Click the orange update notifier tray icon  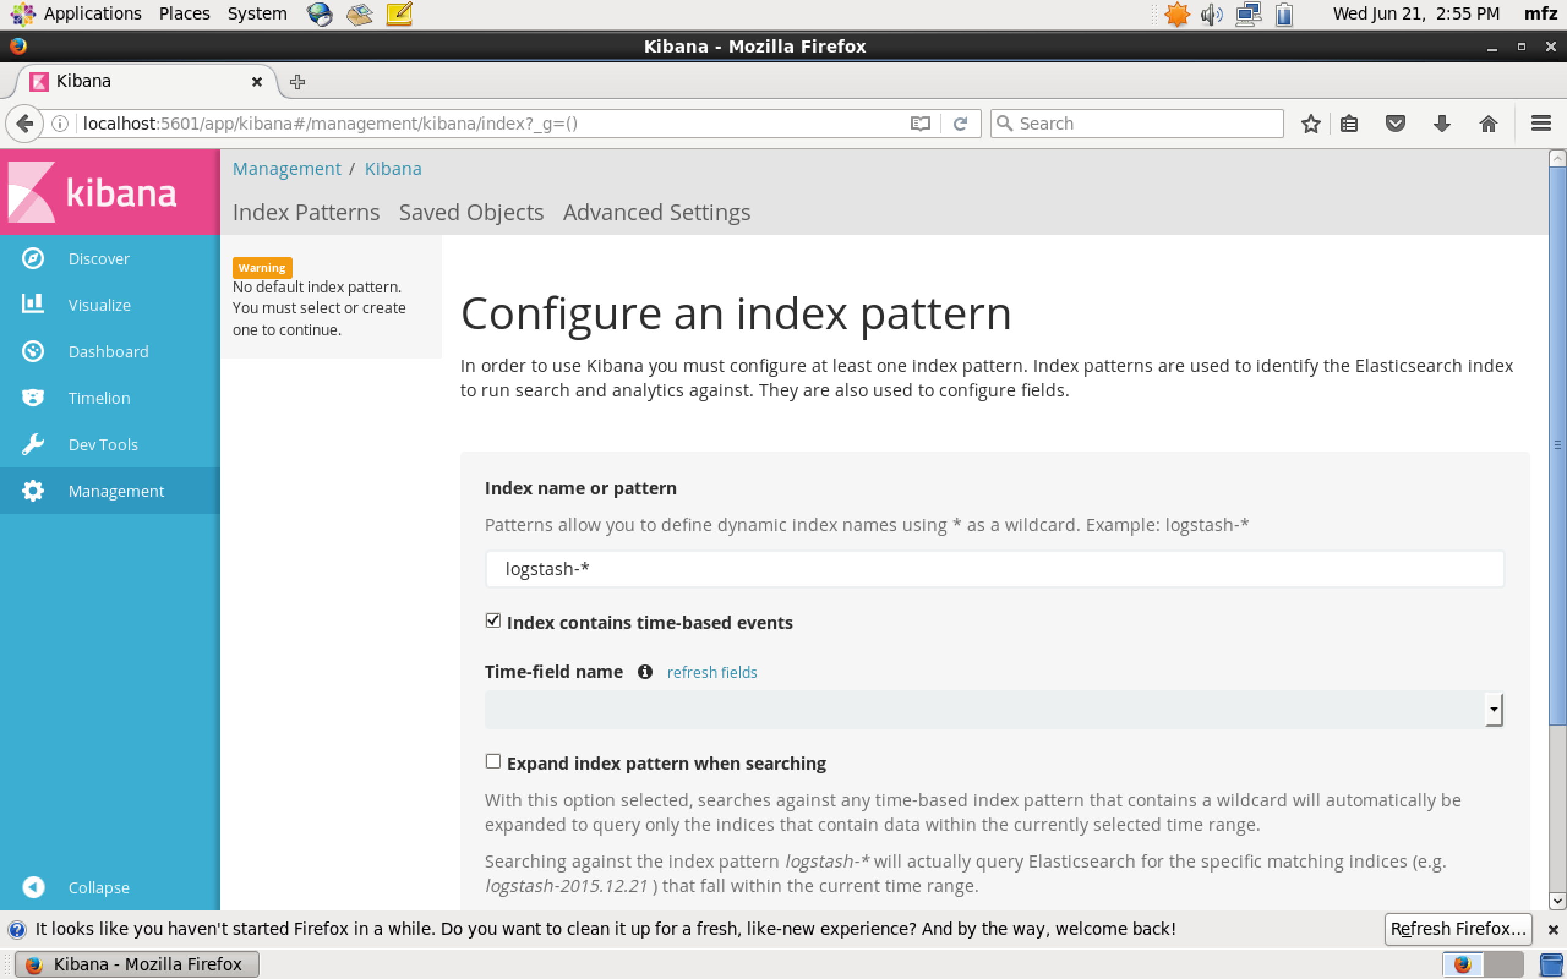pos(1177,13)
